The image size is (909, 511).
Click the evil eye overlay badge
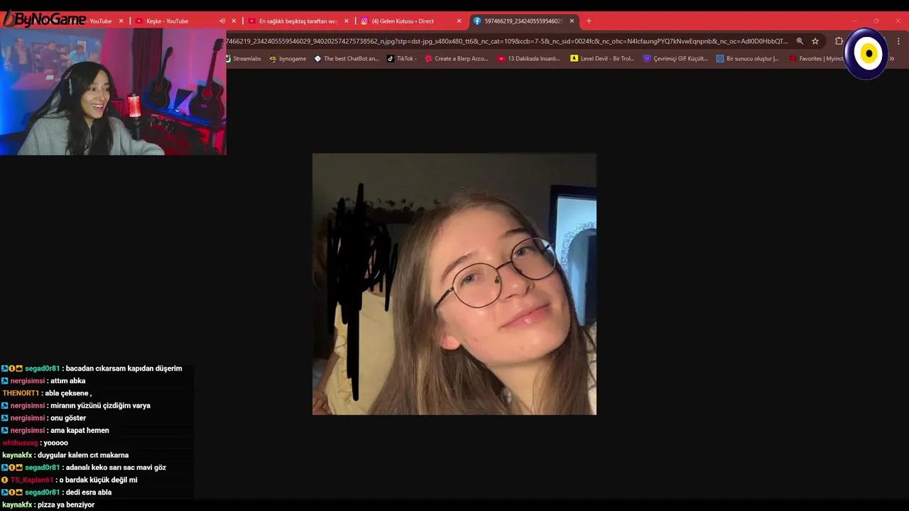point(867,53)
